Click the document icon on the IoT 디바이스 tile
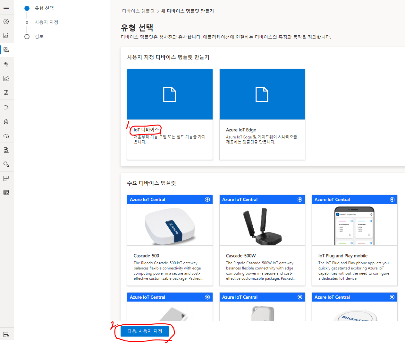This screenshot has height=343, width=405. click(170, 94)
